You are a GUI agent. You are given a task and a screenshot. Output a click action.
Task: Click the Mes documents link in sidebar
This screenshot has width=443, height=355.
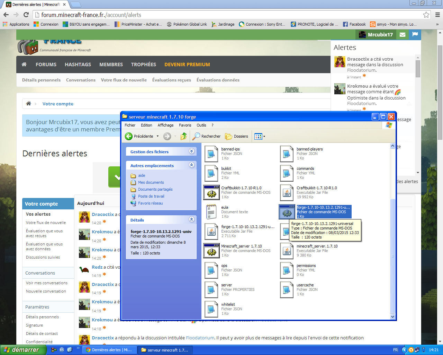pyautogui.click(x=151, y=182)
